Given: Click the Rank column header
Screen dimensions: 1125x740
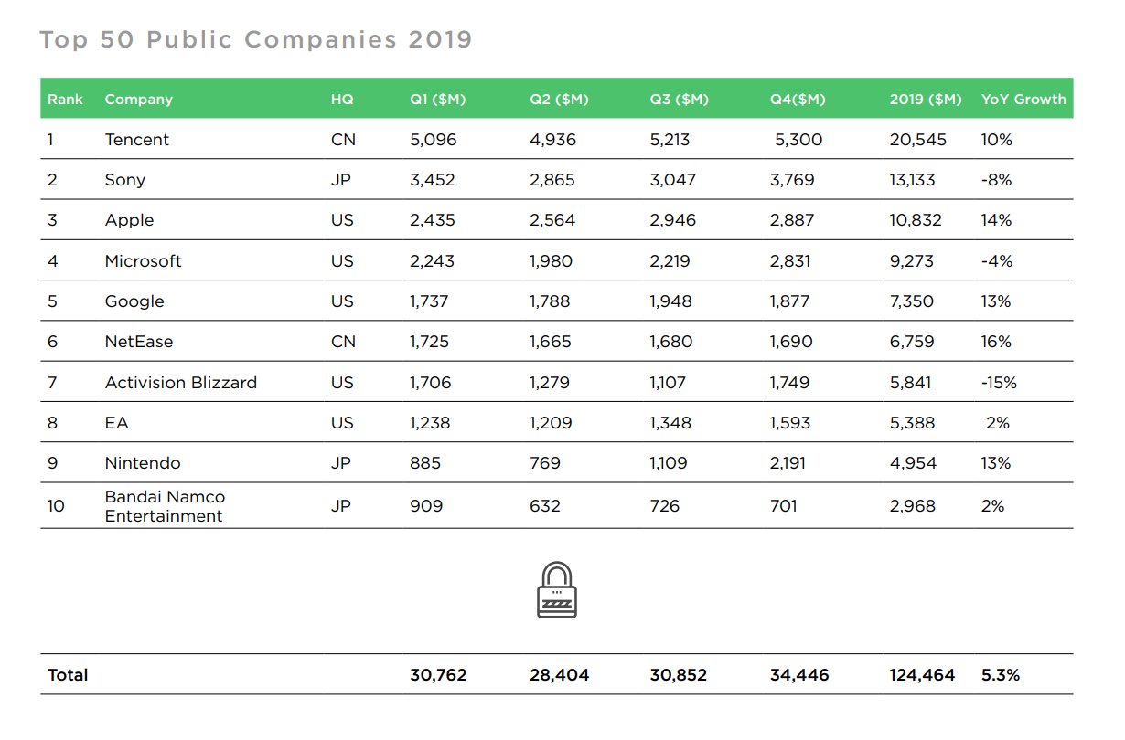Looking at the screenshot, I should [x=66, y=99].
